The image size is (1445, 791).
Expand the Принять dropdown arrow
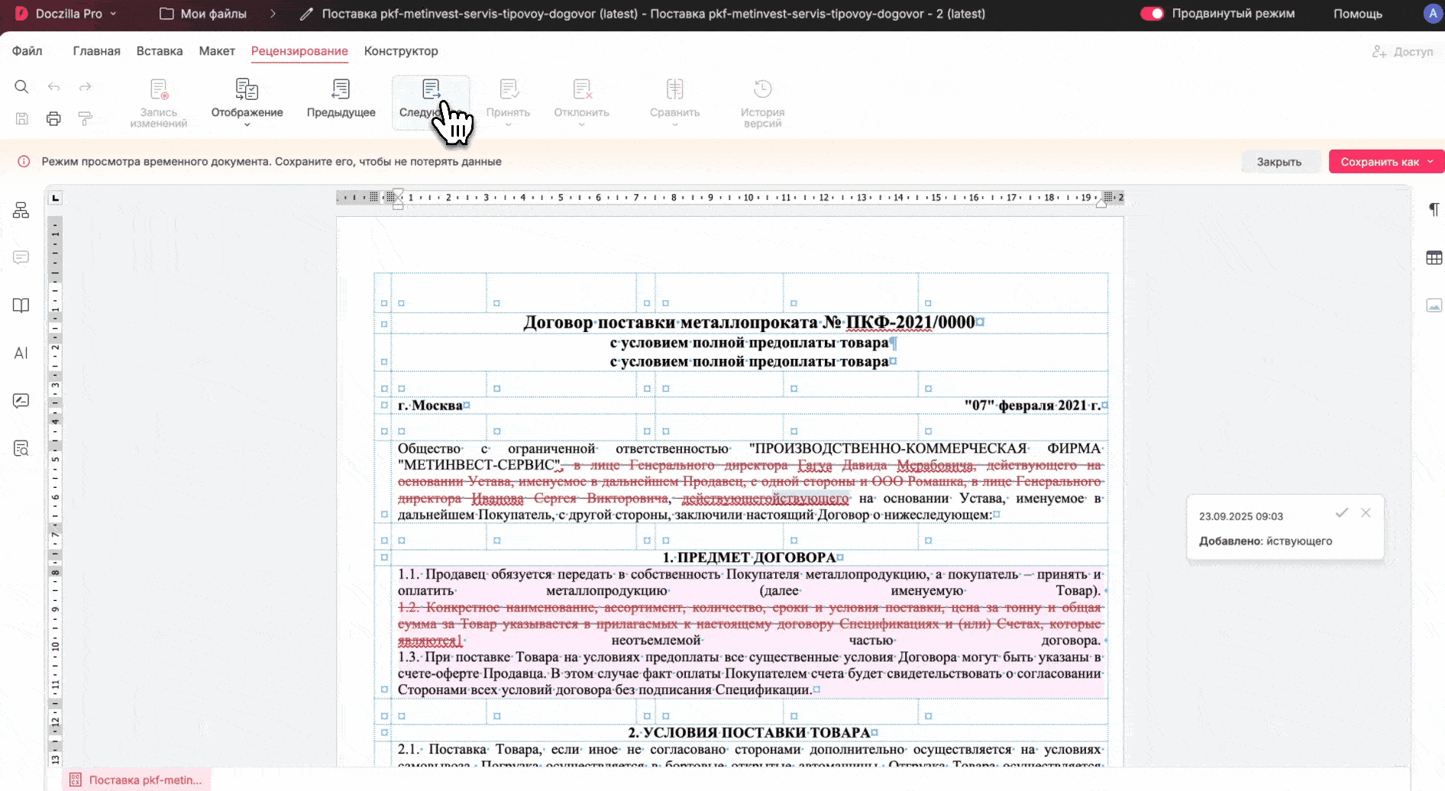(x=508, y=124)
